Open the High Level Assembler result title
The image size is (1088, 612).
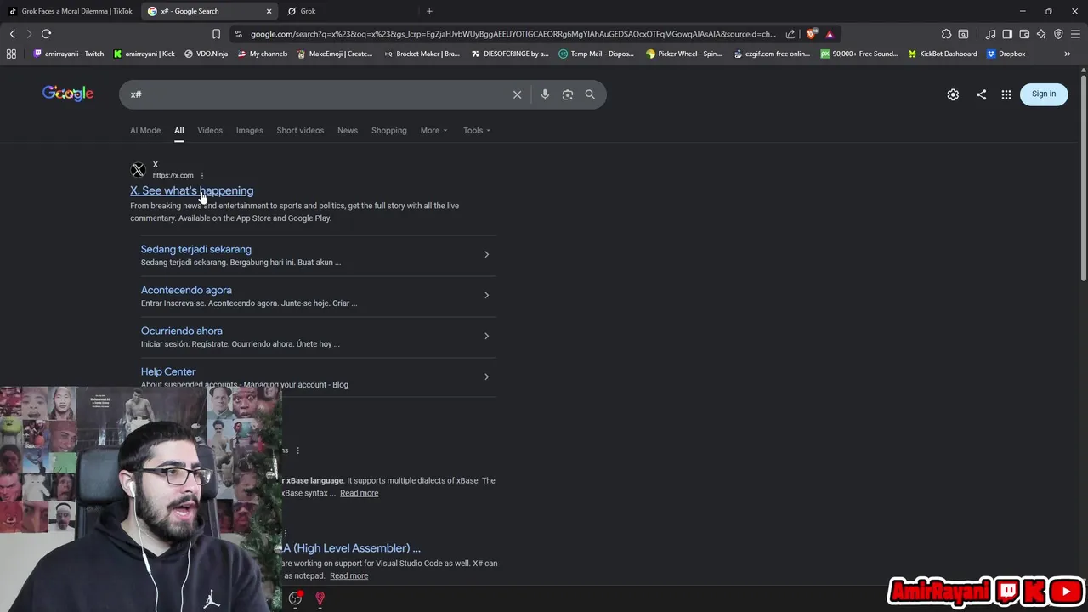click(351, 548)
